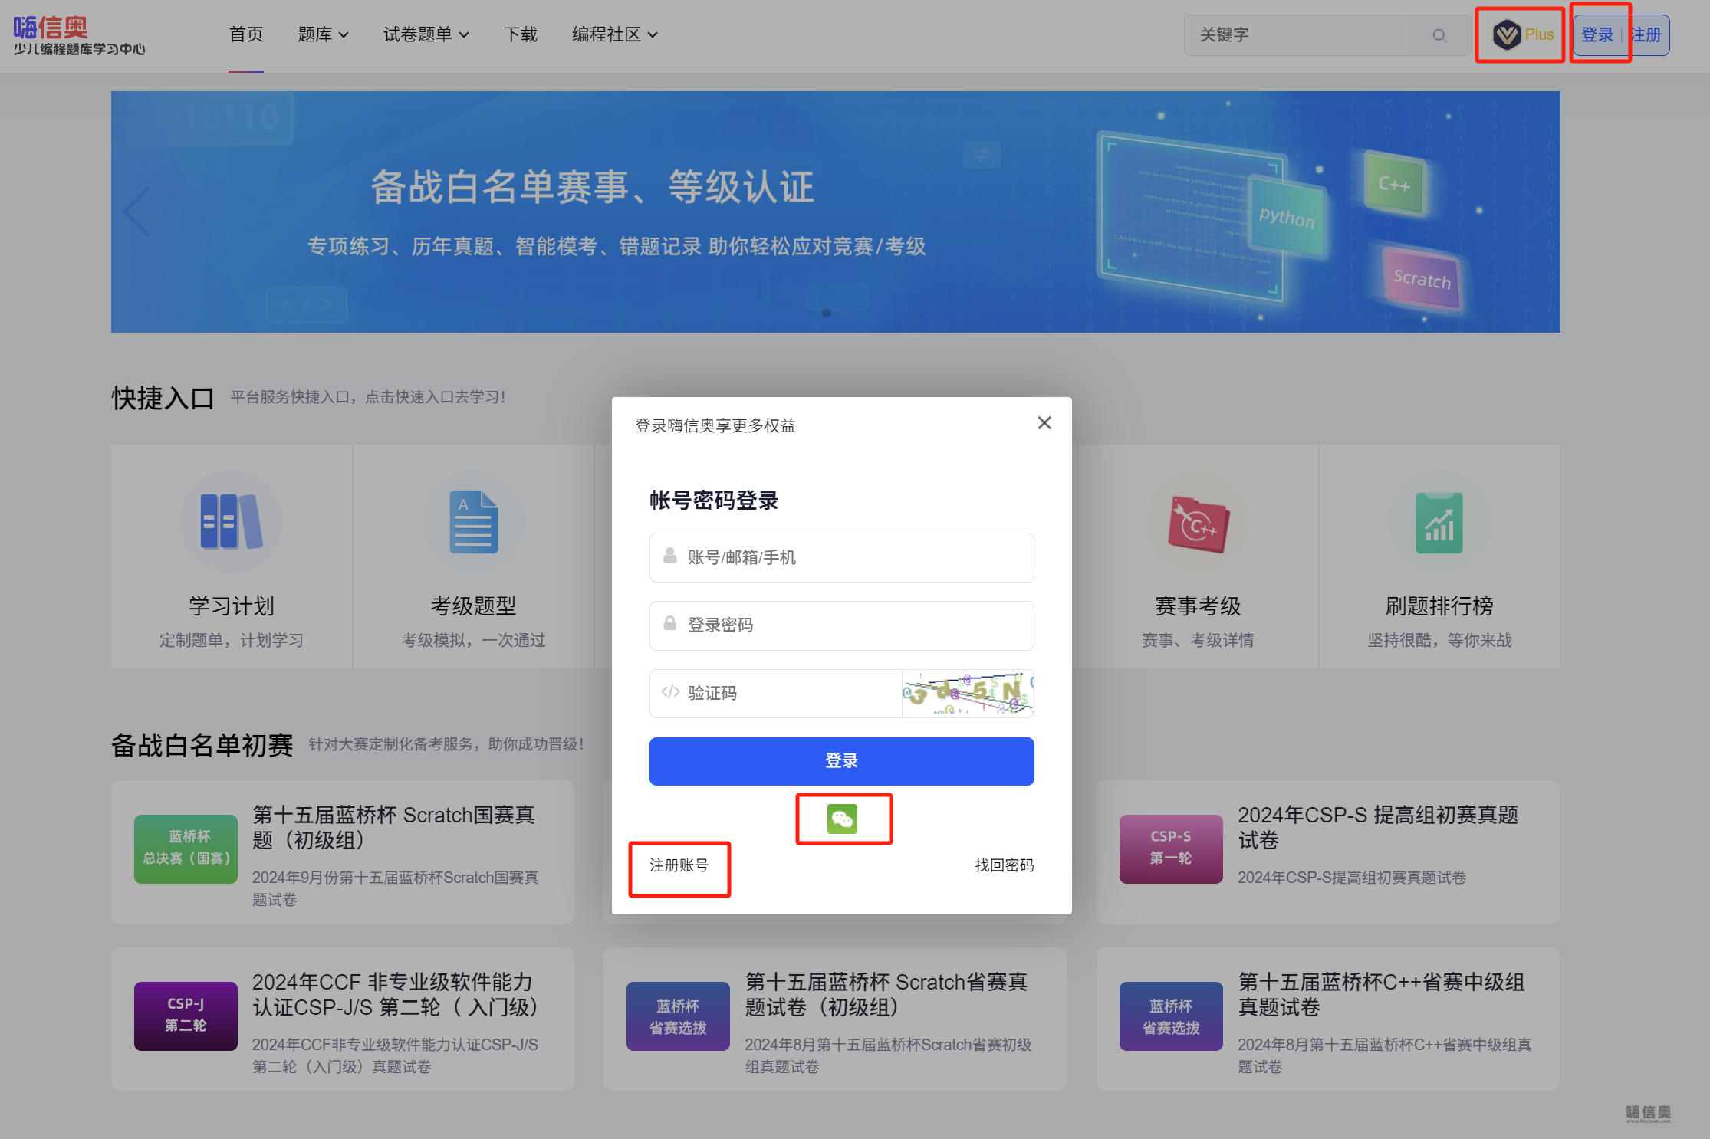Focus the 登录密码 input field
The image size is (1710, 1139).
click(x=842, y=625)
